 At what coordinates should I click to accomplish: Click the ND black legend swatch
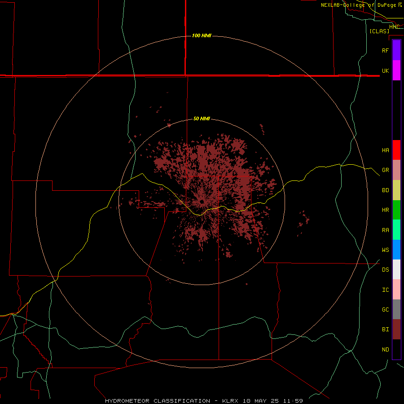396,349
